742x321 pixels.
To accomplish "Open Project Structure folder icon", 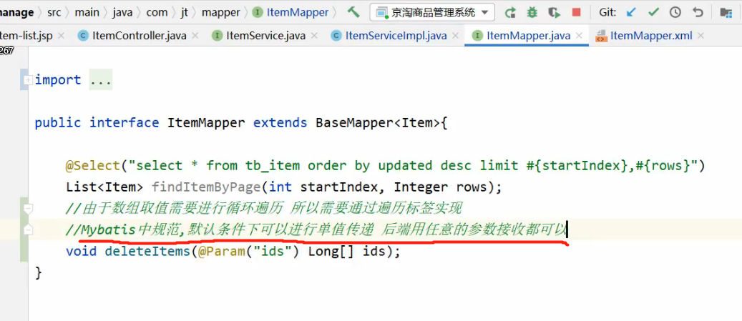I will pos(726,13).
